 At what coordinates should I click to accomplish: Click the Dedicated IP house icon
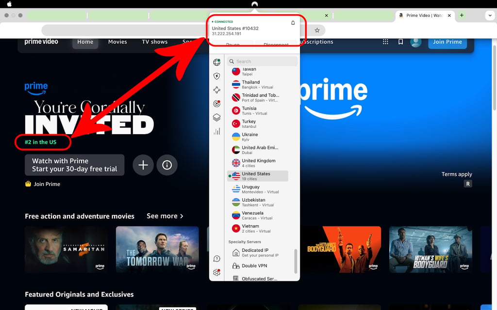[x=236, y=252]
